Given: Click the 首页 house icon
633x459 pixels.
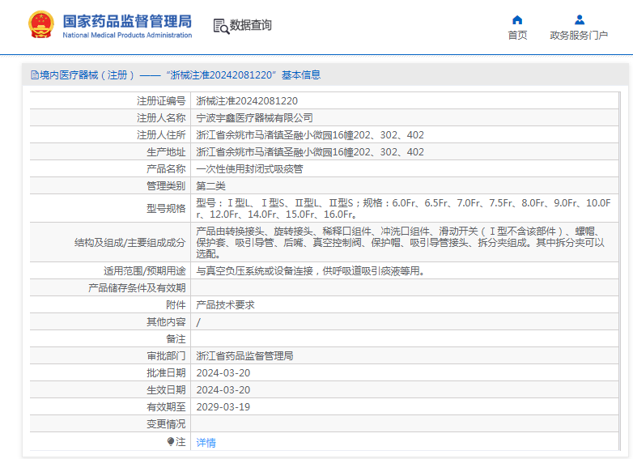Looking at the screenshot, I should click(x=517, y=20).
